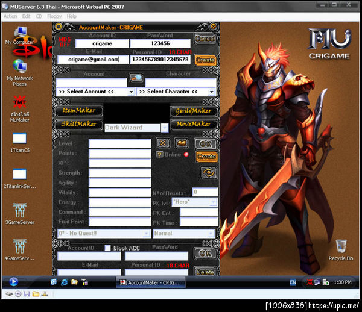Click the red star tray icon
Image resolution: width=362 pixels, height=312 pixels.
pos(310,282)
